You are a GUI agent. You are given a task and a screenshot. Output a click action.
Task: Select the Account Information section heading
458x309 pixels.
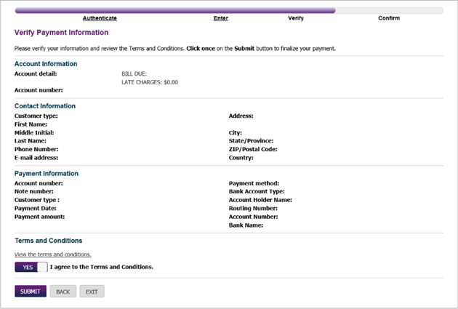pos(46,64)
